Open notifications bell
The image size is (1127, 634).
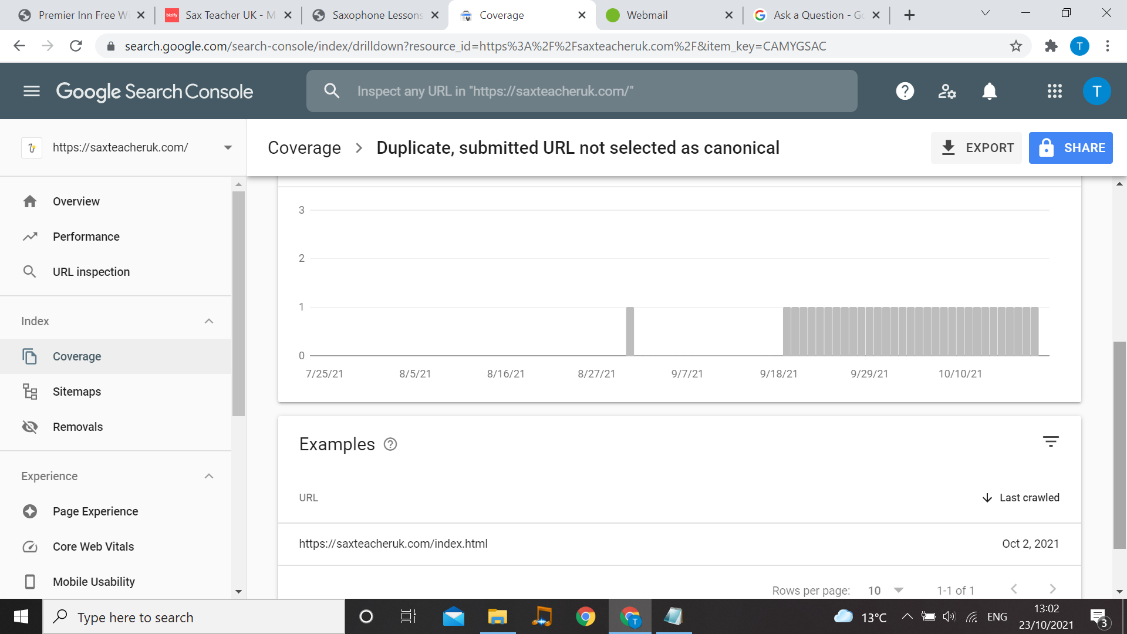[990, 91]
